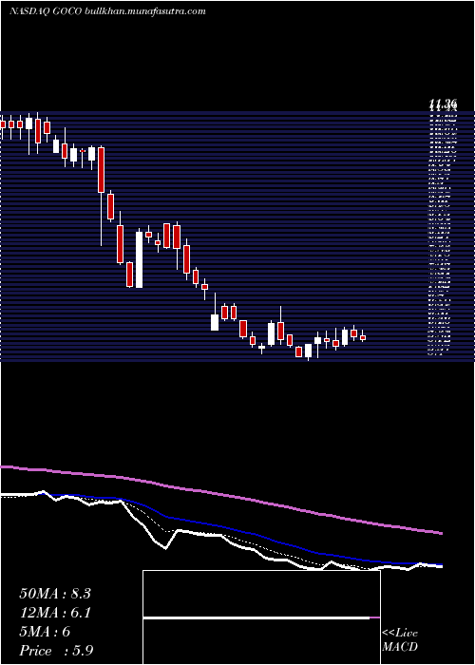Click the horizontal white MACD line in box
The width and height of the screenshot is (475, 665).
pos(256,617)
